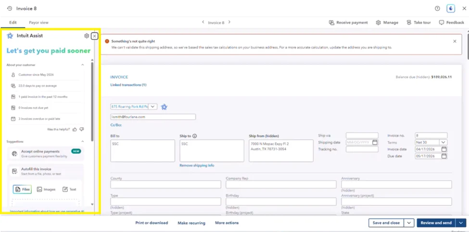
Task: Choose Text autofill option
Action: pyautogui.click(x=69, y=189)
